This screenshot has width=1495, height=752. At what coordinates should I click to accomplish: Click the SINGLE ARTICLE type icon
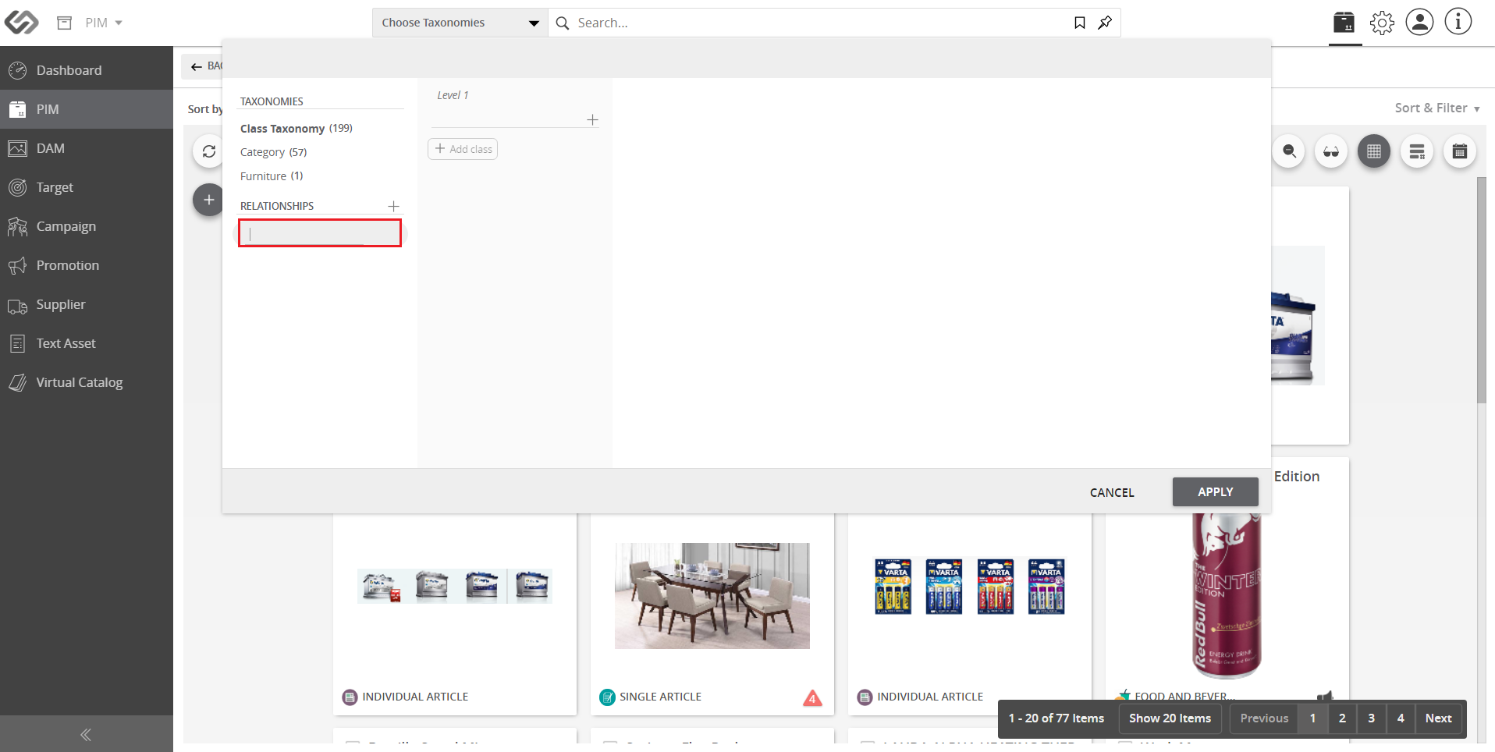[607, 697]
